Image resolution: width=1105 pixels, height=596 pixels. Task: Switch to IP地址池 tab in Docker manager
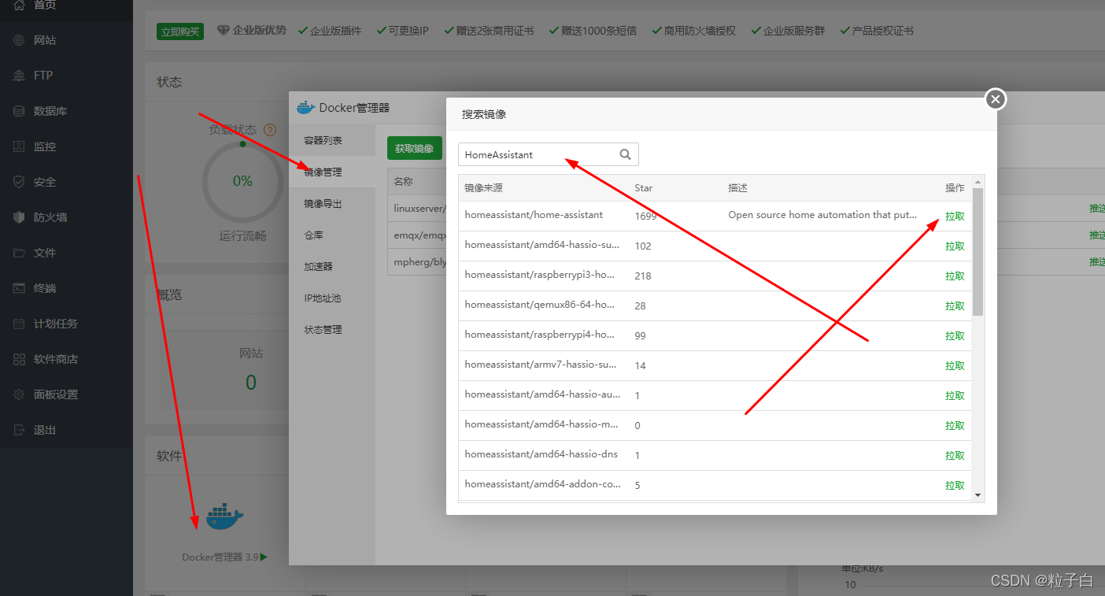pos(332,298)
